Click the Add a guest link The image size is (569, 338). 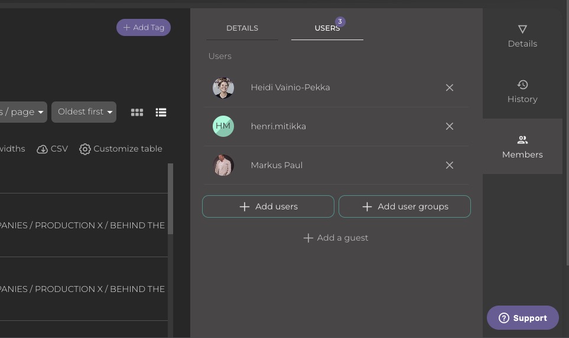(336, 238)
